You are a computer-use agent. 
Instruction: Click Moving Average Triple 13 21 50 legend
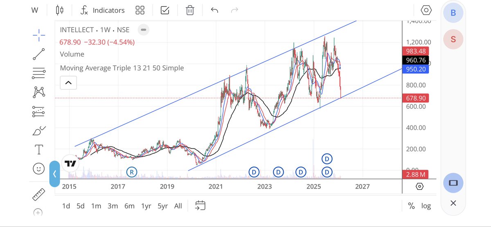coord(122,68)
